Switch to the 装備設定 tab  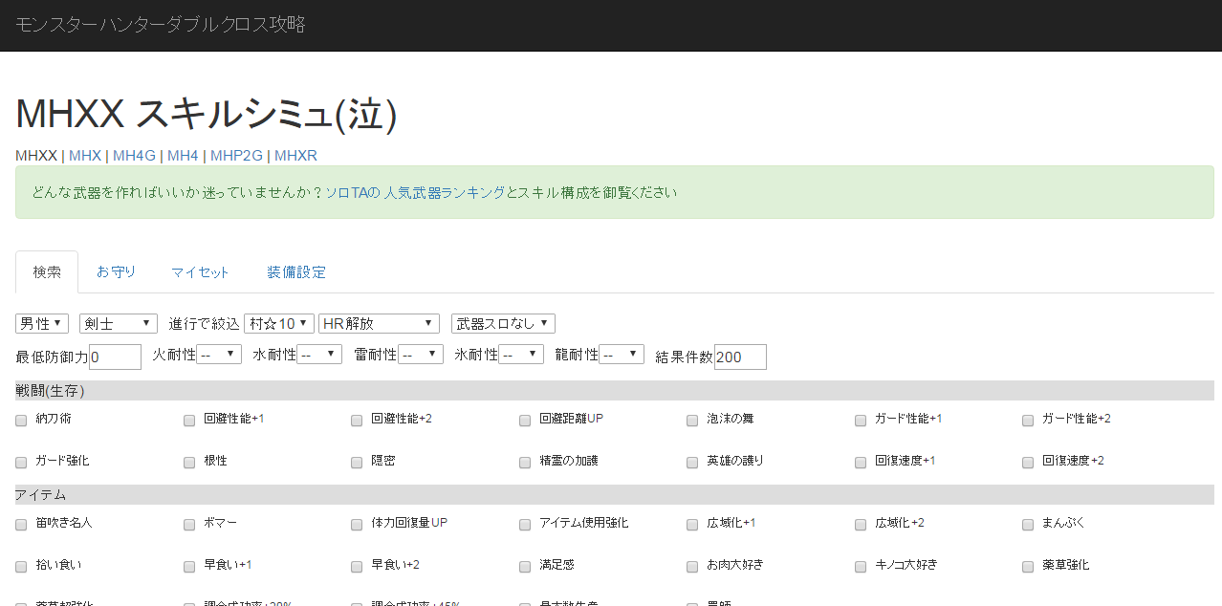pyautogui.click(x=296, y=272)
